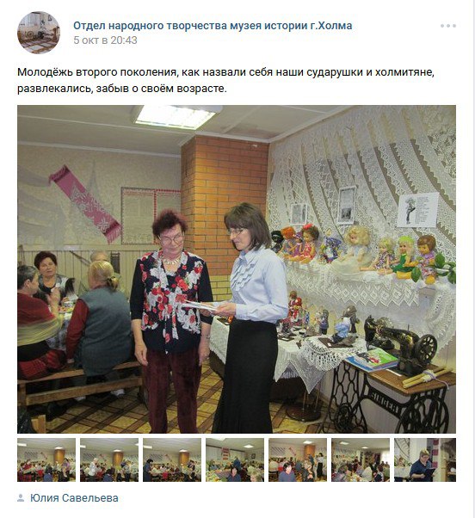The height and width of the screenshot is (518, 475).
Task: Click the woman in floral blouse
Action: pyautogui.click(x=171, y=320)
